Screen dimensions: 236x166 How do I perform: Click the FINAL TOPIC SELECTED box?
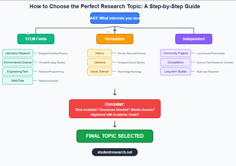[x=115, y=136]
